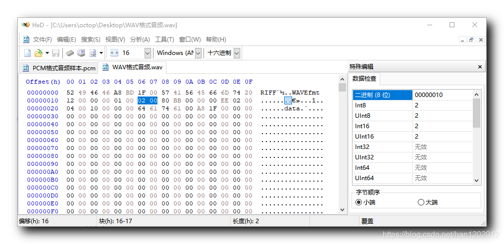Open the 视图(V) menu

coord(115,40)
